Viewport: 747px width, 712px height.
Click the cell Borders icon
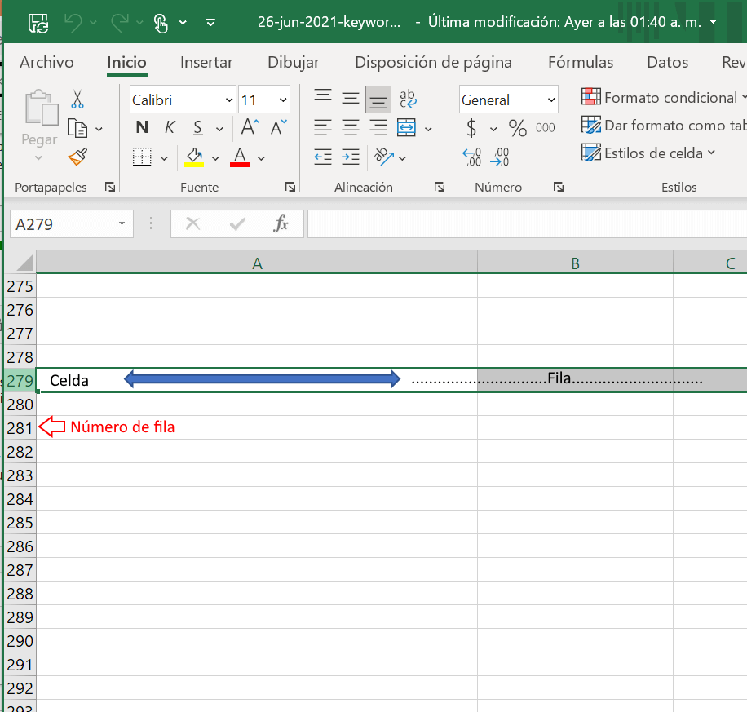pyautogui.click(x=142, y=157)
